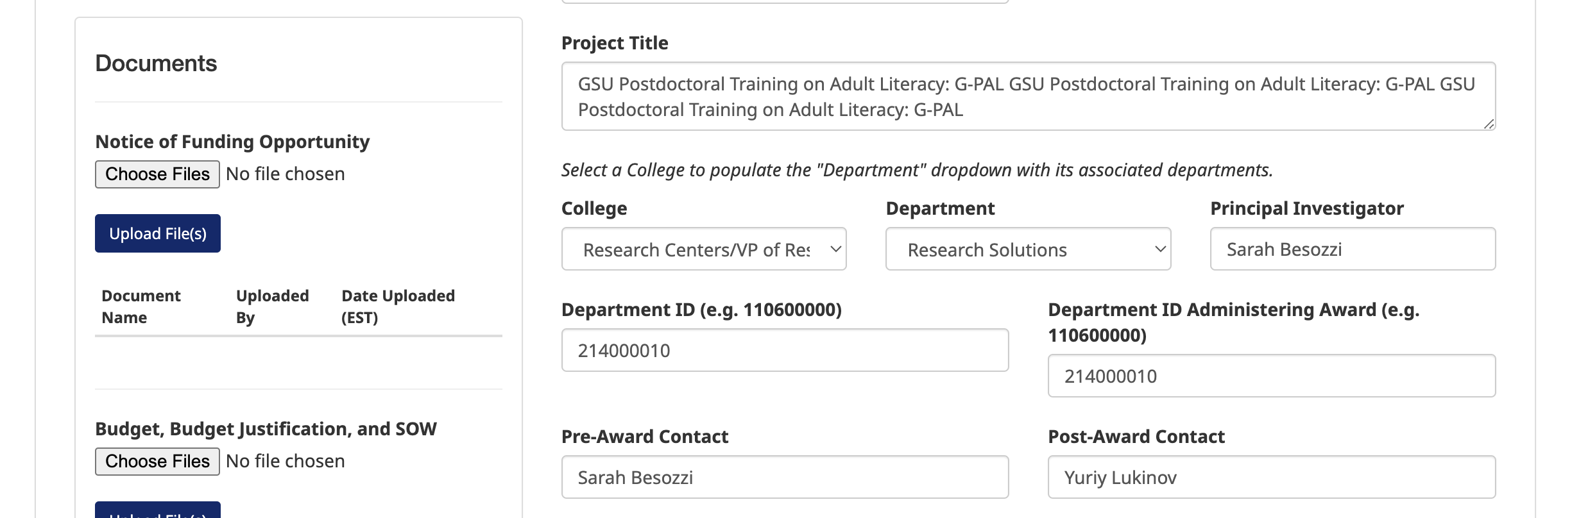Open the College dropdown
This screenshot has height=518, width=1572.
[x=704, y=249]
